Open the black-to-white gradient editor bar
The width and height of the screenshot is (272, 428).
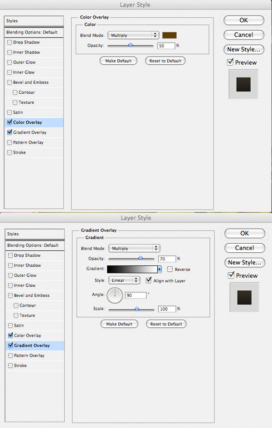click(x=132, y=269)
